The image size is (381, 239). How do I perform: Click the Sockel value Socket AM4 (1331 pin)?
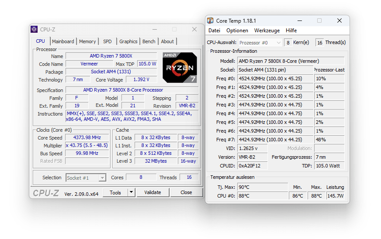[275, 70]
